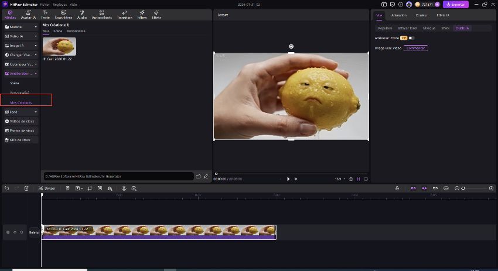Image resolution: width=498 pixels, height=271 pixels.
Task: Open the Filtres tool tab
Action: click(142, 15)
